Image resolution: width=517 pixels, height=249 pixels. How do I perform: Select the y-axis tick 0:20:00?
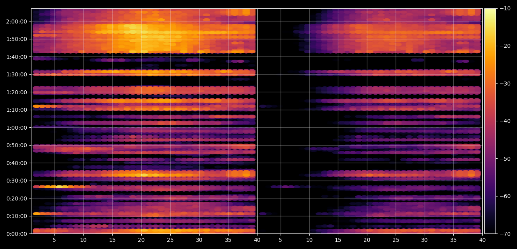click(x=17, y=198)
